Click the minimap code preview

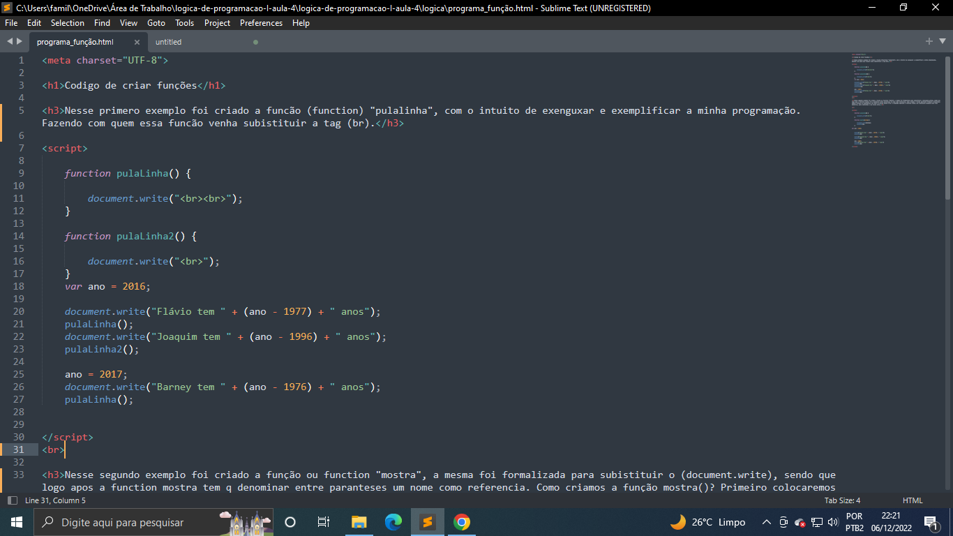tap(896, 100)
